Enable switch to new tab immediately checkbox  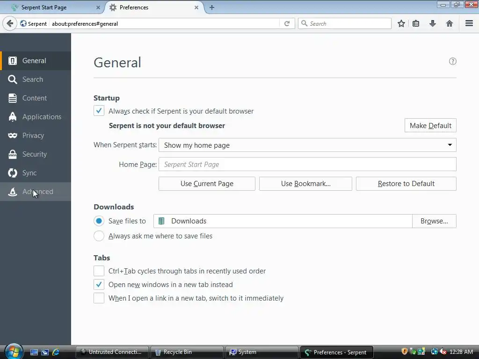[x=99, y=298]
